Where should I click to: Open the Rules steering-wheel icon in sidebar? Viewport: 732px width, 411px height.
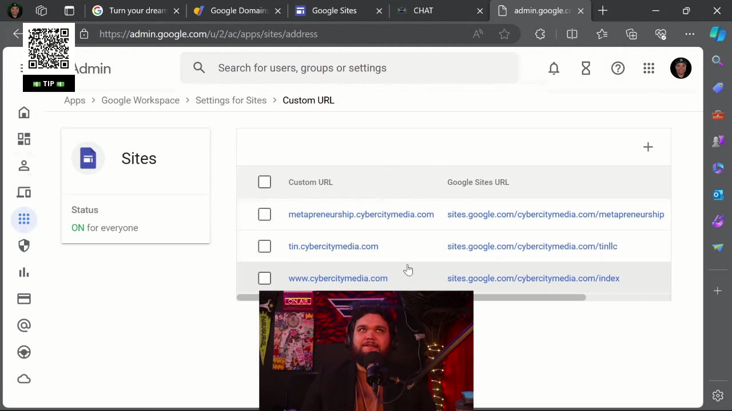[24, 352]
